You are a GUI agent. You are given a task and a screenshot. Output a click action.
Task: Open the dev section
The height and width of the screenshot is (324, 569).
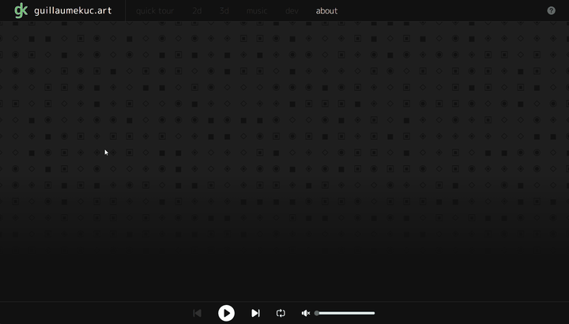292,11
